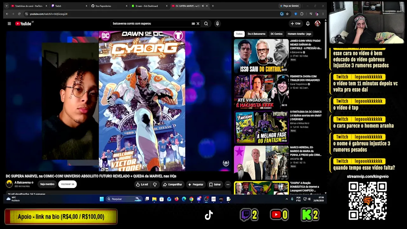
Task: Click the Perguntar ask button
Action: (196, 184)
